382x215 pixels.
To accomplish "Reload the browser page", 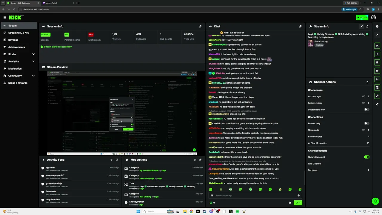I will click(14, 9).
